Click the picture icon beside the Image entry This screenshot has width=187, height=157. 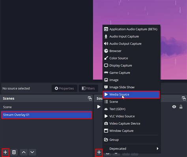(x=106, y=80)
